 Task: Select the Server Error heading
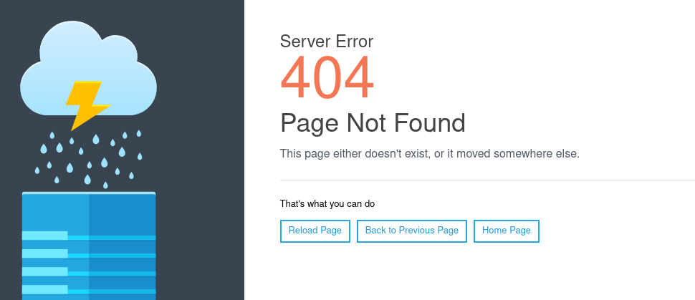click(x=327, y=42)
